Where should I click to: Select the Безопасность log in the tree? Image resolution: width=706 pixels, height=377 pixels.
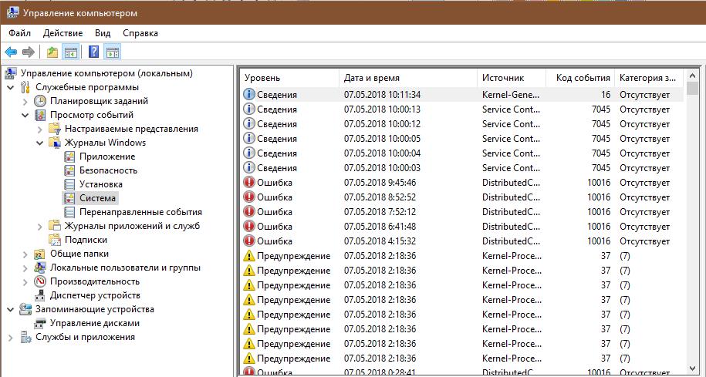tap(108, 170)
